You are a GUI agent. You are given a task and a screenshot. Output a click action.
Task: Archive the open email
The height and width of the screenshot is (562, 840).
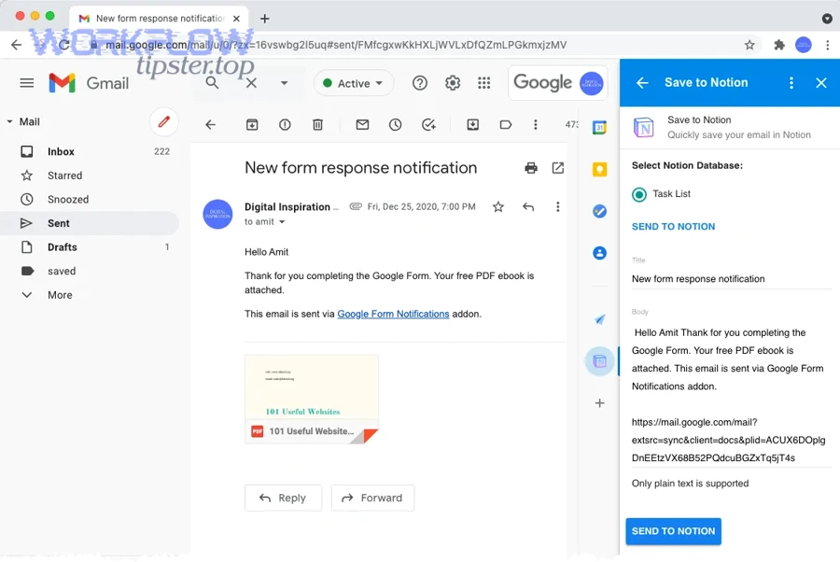tap(252, 124)
